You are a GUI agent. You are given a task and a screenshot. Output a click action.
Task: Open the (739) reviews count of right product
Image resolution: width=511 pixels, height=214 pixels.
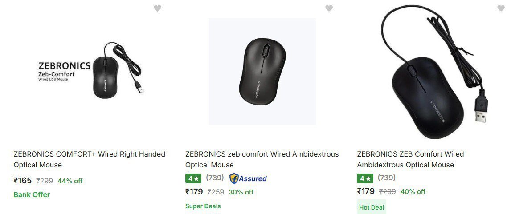coord(386,178)
